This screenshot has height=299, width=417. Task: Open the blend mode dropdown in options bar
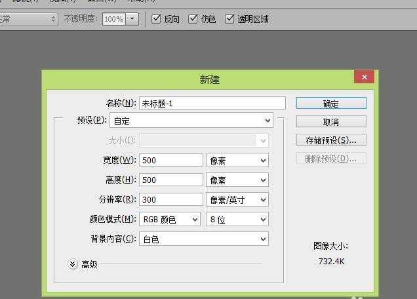[30, 19]
